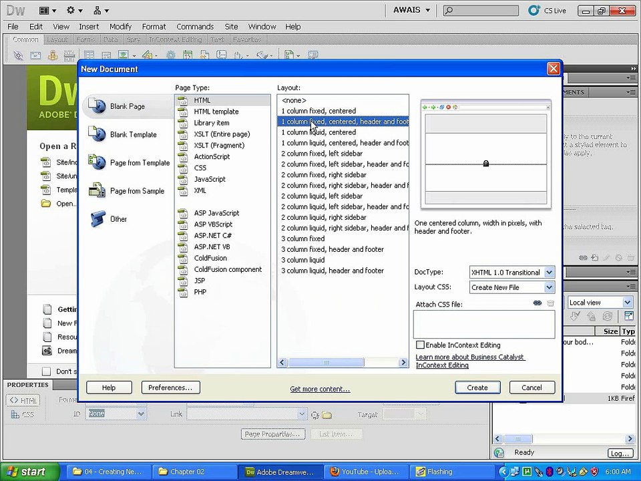
Task: Click the Help button in dialog
Action: coord(109,387)
